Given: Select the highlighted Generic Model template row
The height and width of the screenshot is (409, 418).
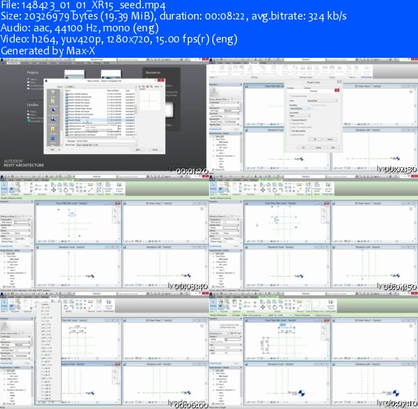Looking at the screenshot, I should [x=100, y=120].
